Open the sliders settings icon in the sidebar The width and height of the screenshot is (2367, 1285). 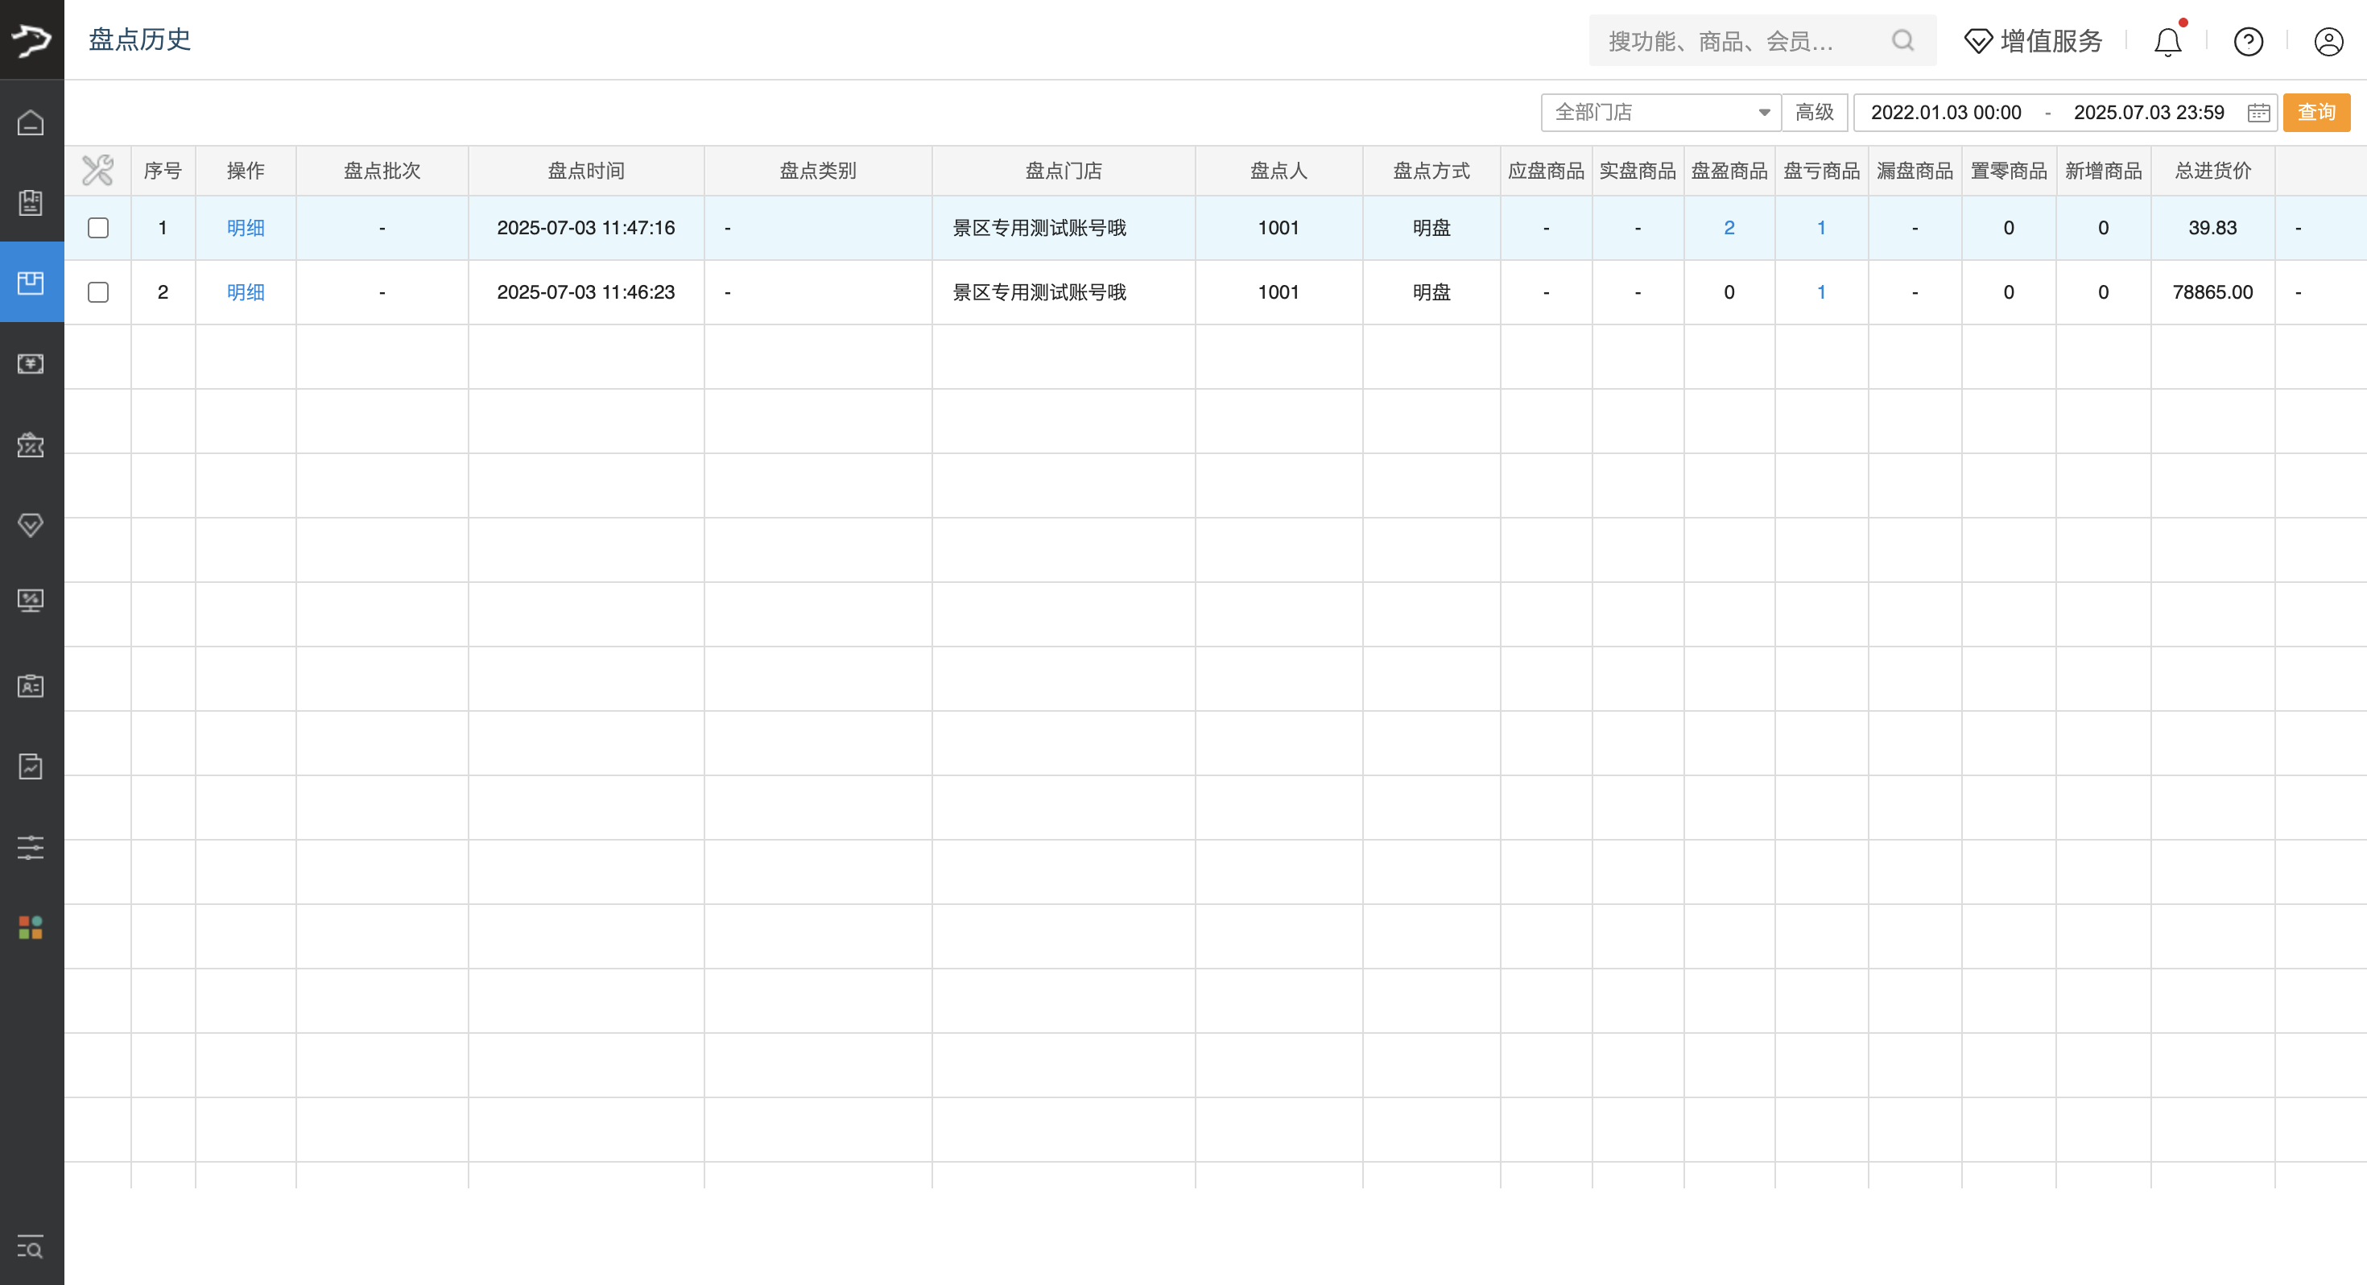[31, 848]
